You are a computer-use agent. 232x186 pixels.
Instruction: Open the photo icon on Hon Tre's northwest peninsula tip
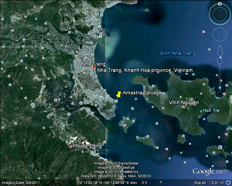(x=153, y=86)
